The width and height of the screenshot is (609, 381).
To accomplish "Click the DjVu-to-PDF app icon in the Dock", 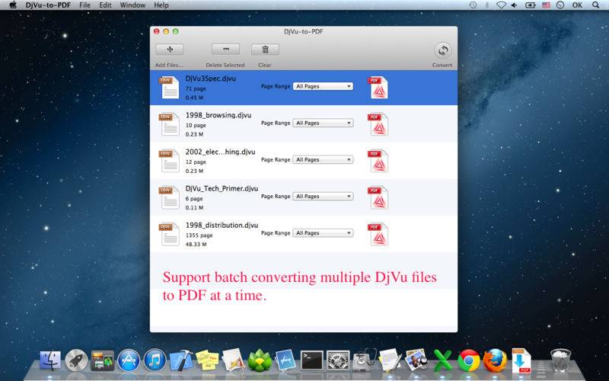I will tap(521, 360).
